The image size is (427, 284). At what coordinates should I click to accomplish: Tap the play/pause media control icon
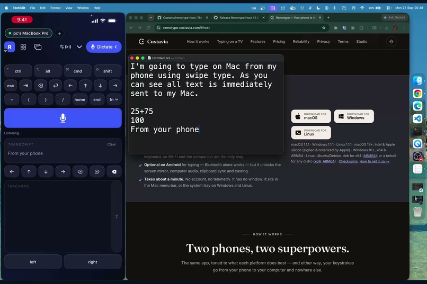(x=66, y=47)
